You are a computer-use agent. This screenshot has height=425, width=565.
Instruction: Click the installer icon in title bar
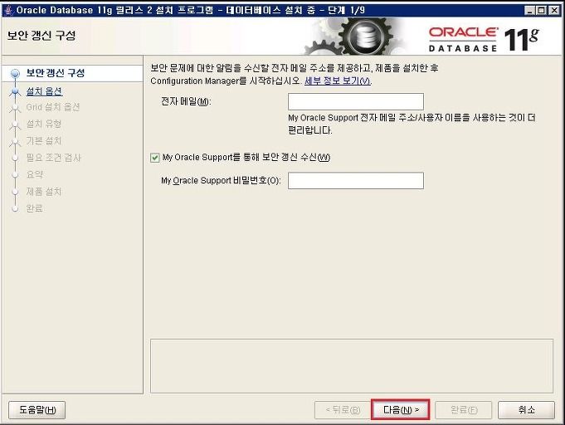point(8,10)
